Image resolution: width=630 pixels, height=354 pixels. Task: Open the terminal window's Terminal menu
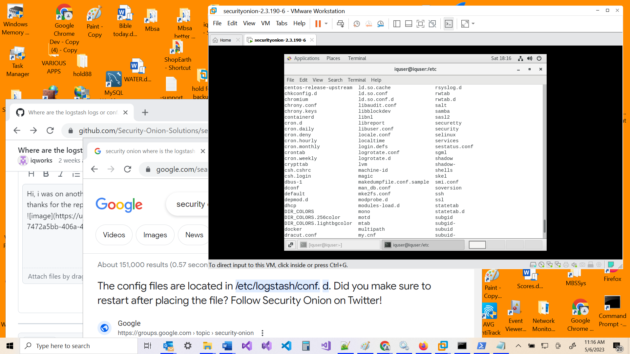(x=357, y=80)
